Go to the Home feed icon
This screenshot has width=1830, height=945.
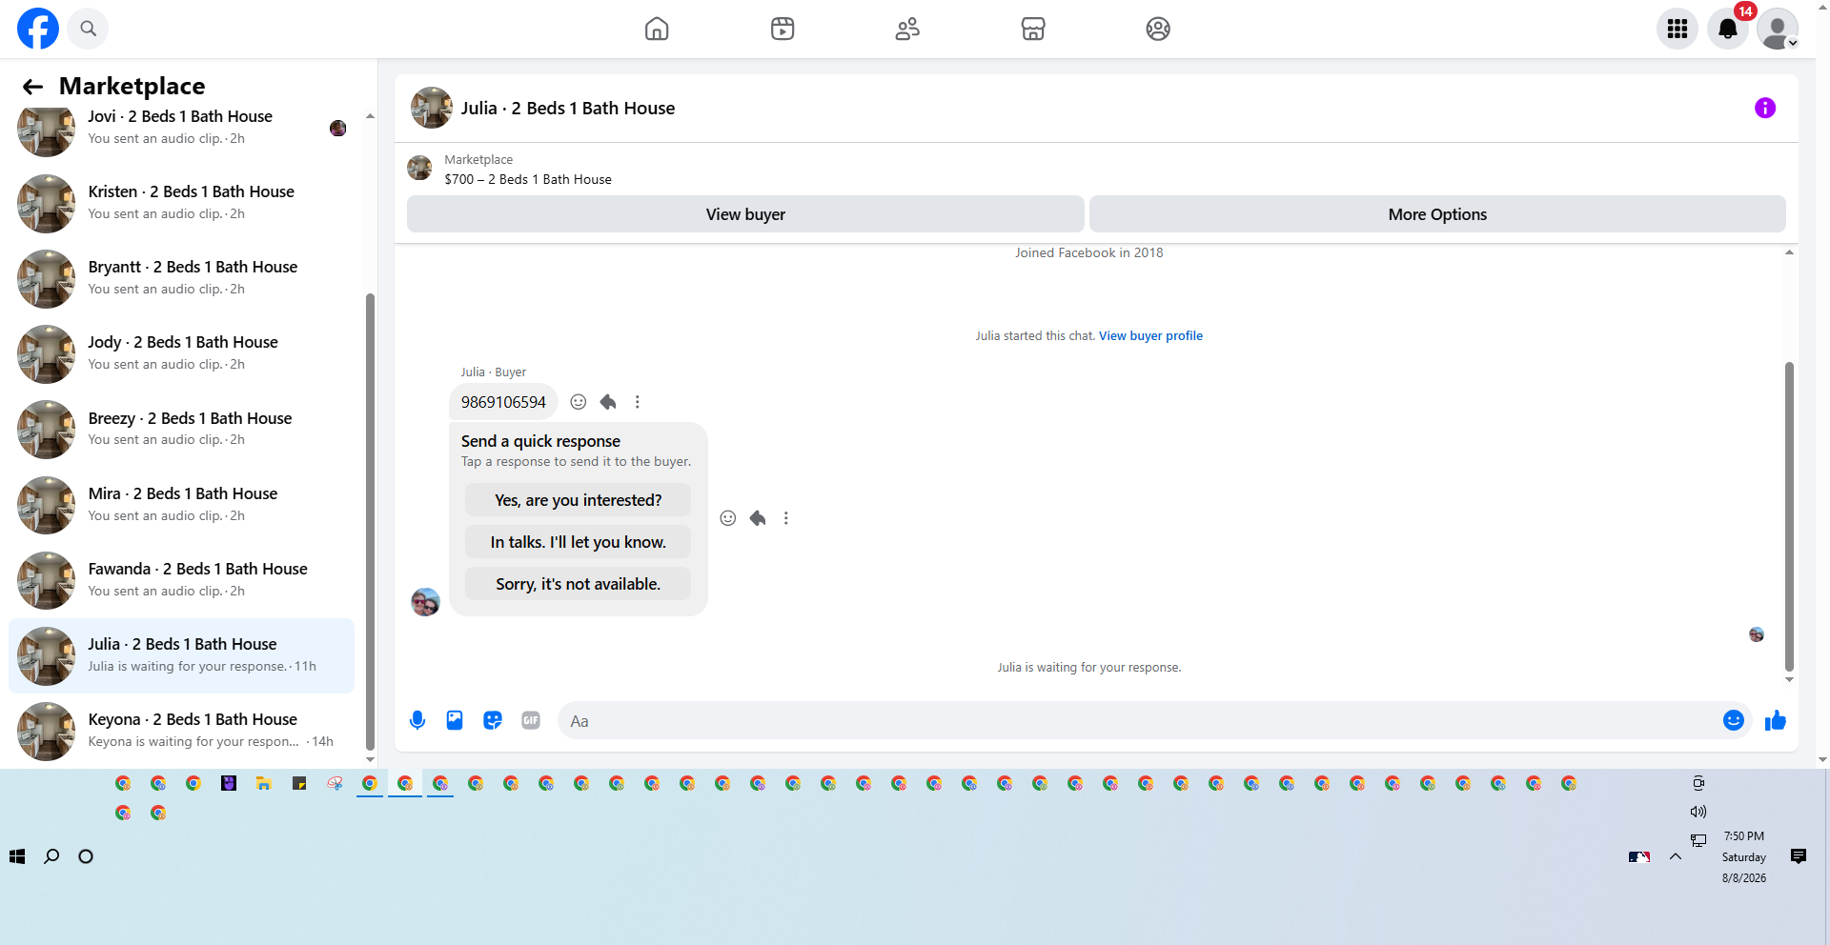(x=657, y=29)
